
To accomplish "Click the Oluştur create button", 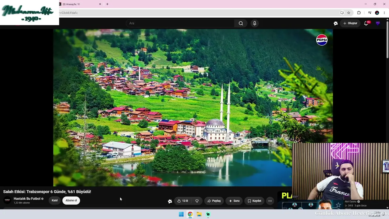I will tap(350, 23).
